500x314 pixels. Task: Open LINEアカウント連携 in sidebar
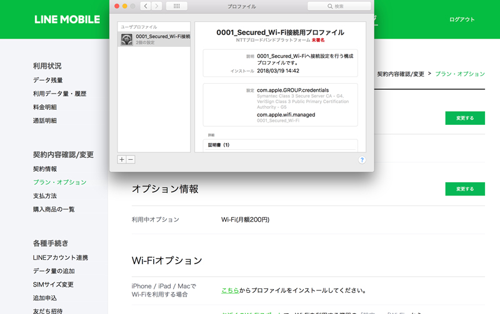point(60,258)
